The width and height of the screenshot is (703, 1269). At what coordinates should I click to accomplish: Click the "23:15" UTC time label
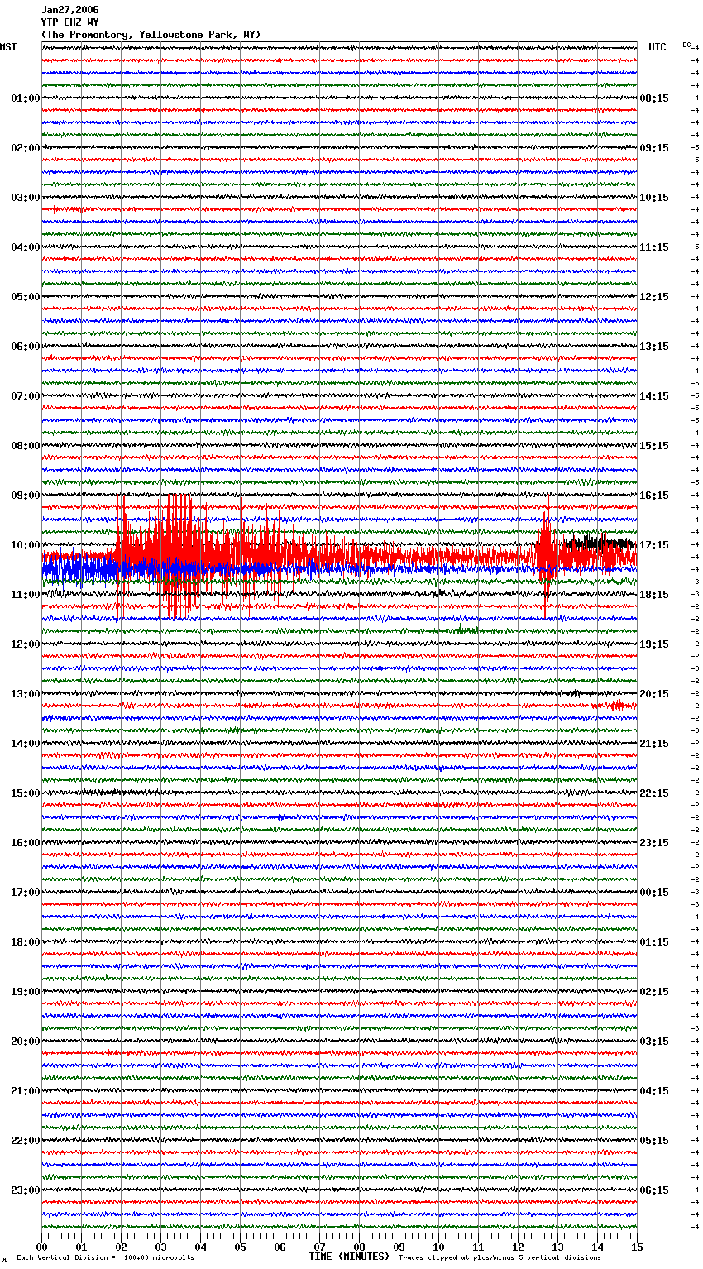click(x=654, y=843)
